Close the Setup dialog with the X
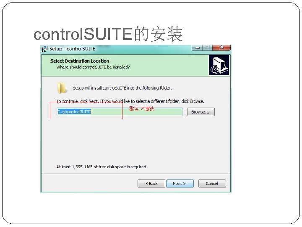The height and width of the screenshot is (227, 302). (x=221, y=47)
